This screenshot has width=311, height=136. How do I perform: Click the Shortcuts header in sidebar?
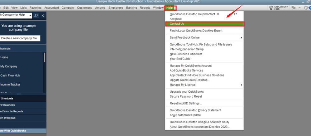[23, 48]
